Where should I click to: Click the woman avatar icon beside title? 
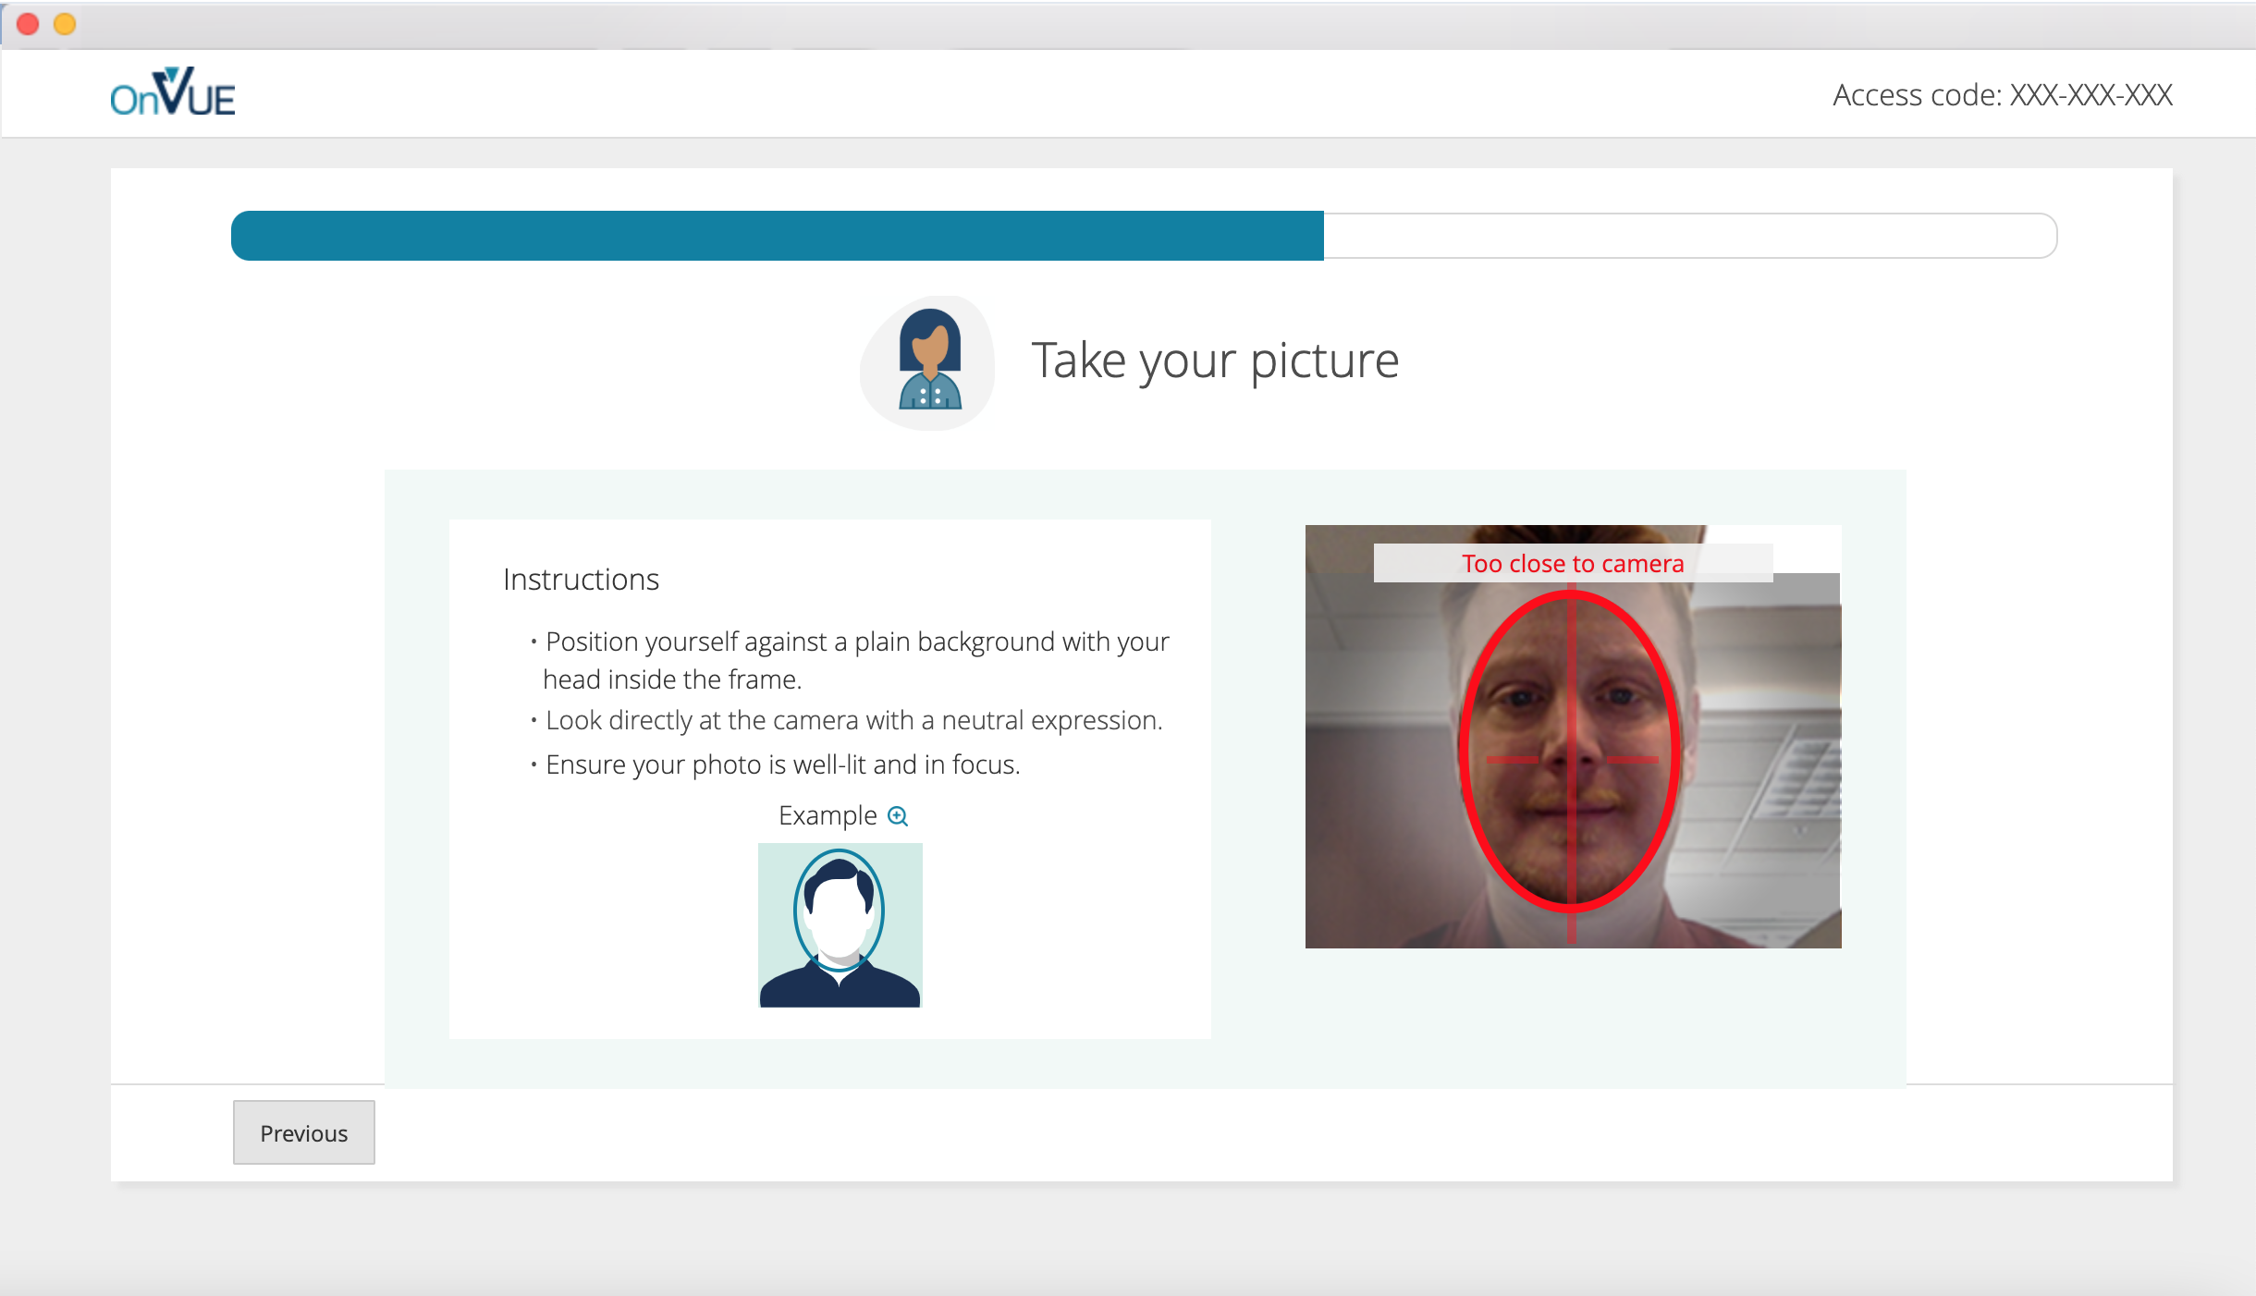coord(928,362)
